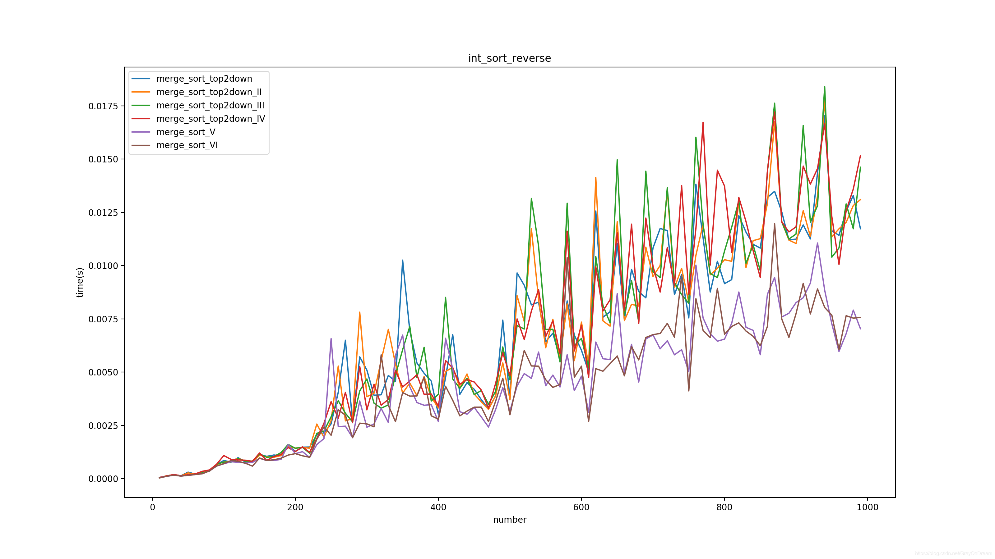Click the green legend line swatch

point(141,105)
